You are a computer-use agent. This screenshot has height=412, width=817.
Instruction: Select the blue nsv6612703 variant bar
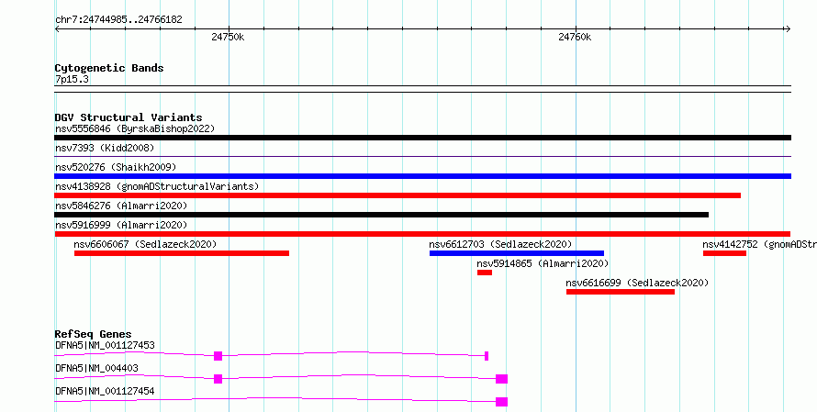[x=517, y=253]
